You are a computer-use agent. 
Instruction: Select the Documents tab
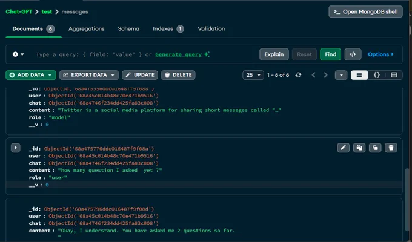coord(34,29)
